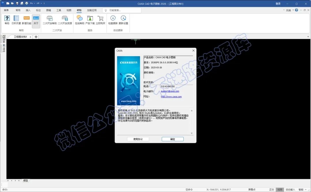Open the 菜单 menu
311x192 pixels.
click(x=6, y=10)
